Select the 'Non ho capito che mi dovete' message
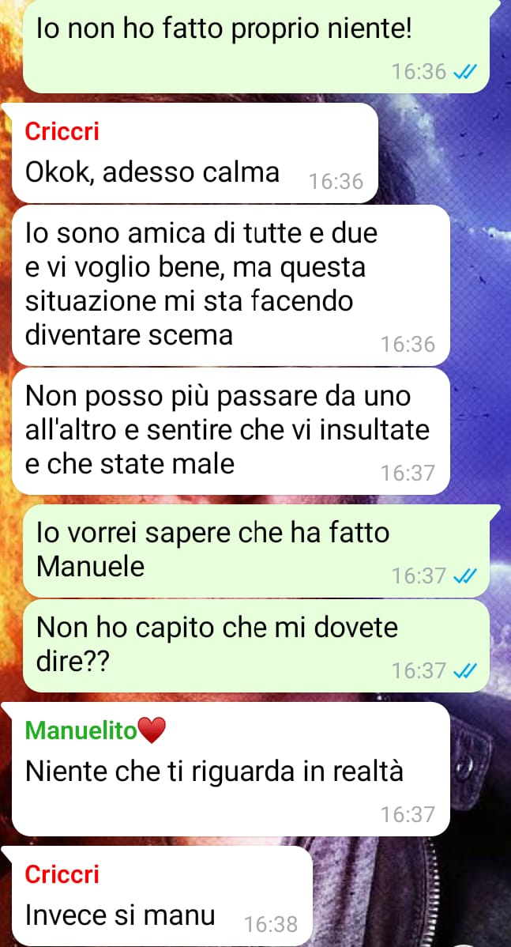The image size is (511, 947). 257,646
